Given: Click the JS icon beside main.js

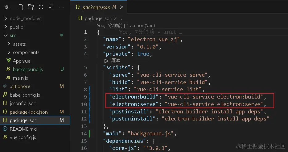Looking at the screenshot, I should pyautogui.click(x=8, y=78).
